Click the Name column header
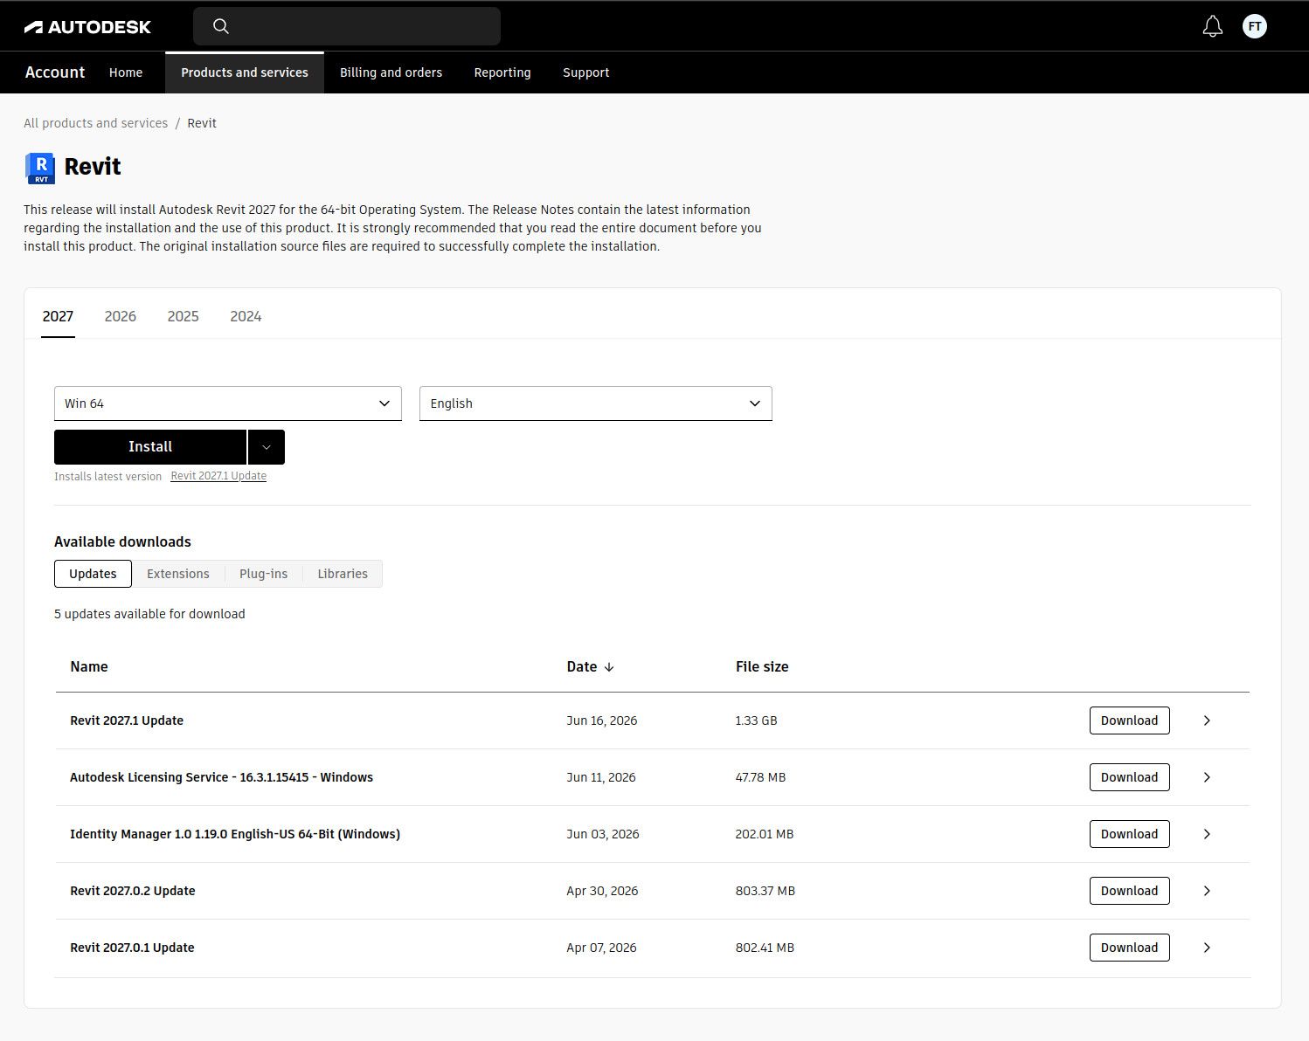This screenshot has width=1309, height=1041. coord(89,667)
